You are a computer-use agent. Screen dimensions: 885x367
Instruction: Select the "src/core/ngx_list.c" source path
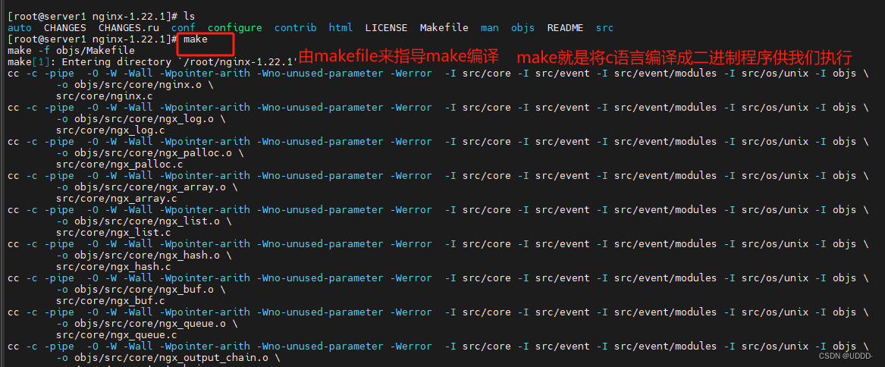point(114,233)
